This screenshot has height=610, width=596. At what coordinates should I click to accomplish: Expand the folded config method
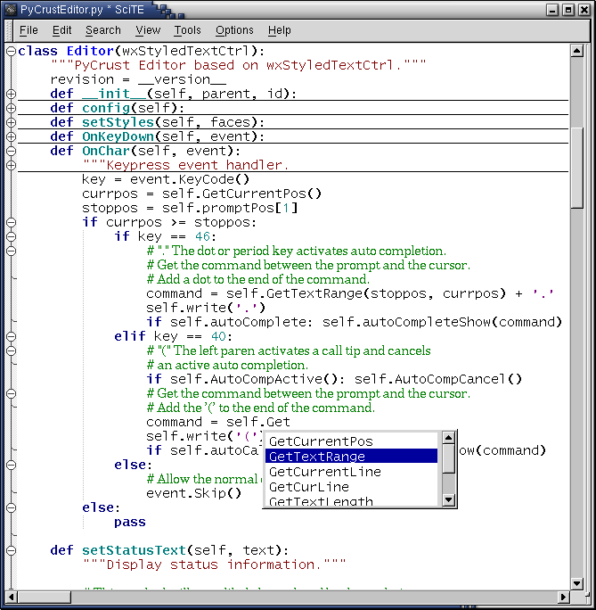11,108
